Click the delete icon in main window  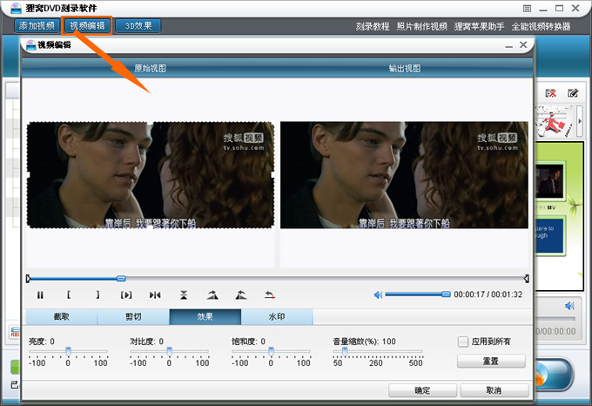(x=551, y=93)
